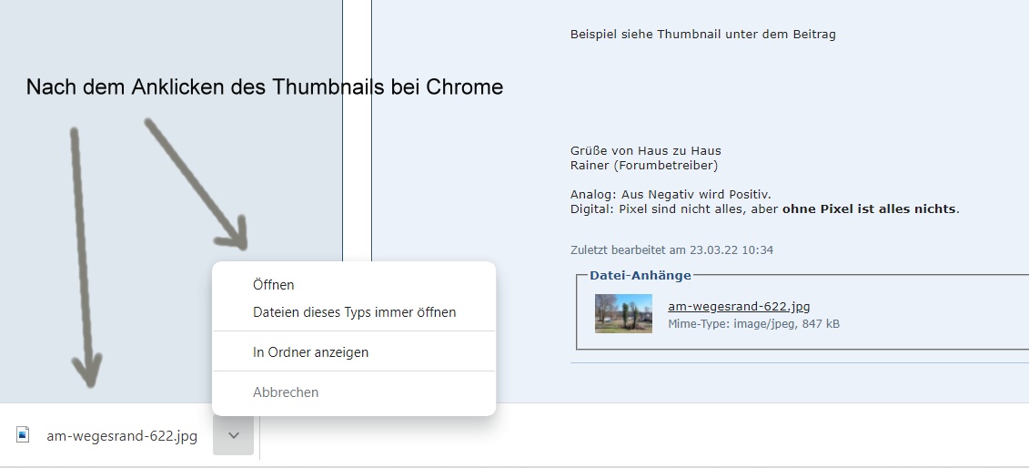The width and height of the screenshot is (1029, 468).
Task: Click the Beispiel siehe Thumbnail sentence
Action: [x=702, y=35]
